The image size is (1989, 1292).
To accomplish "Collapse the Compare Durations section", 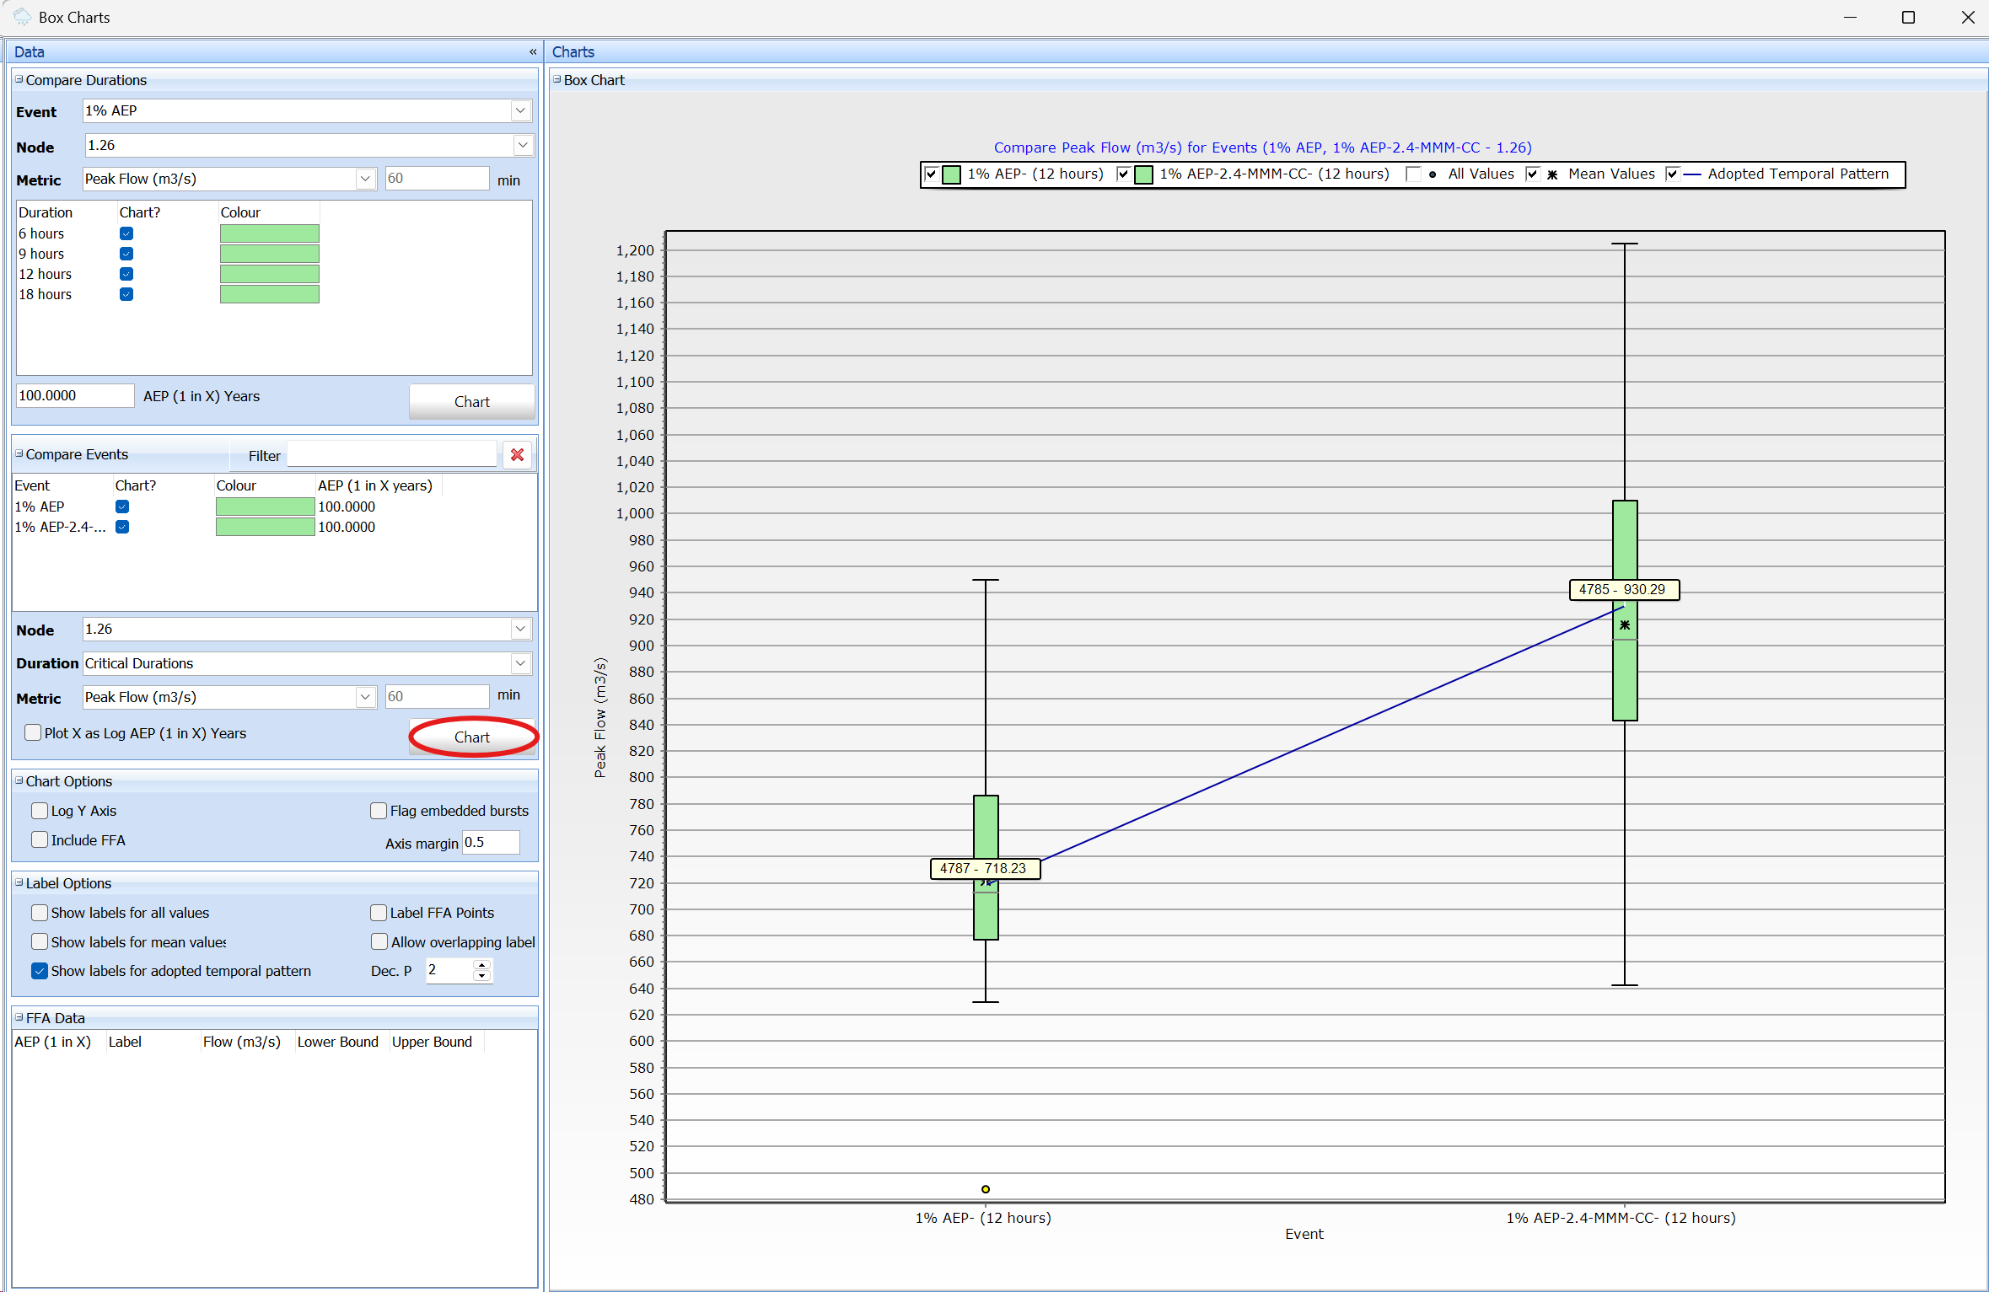I will [x=19, y=80].
